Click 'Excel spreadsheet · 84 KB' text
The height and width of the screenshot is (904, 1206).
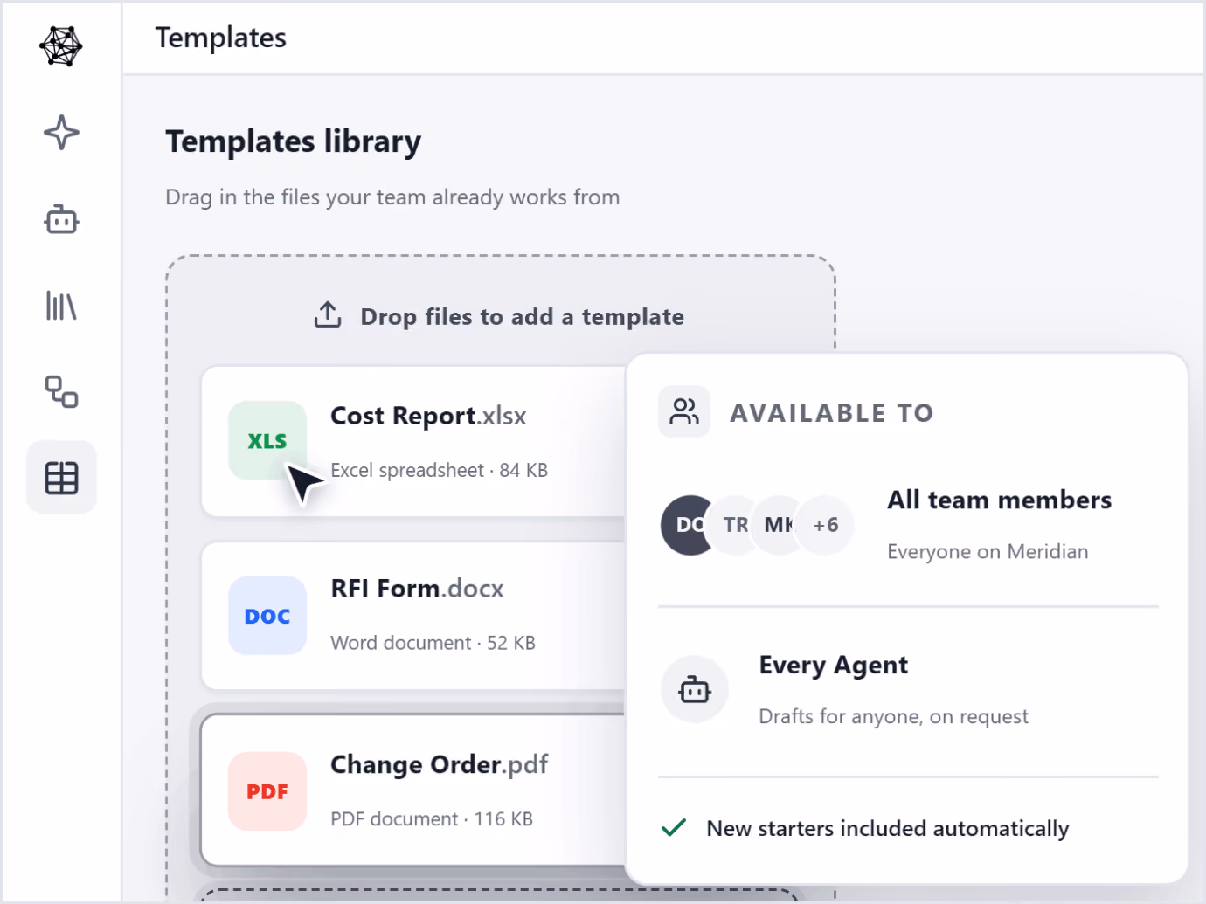[x=439, y=470]
